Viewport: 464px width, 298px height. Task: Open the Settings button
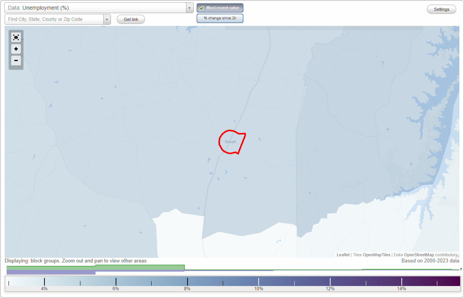point(442,10)
